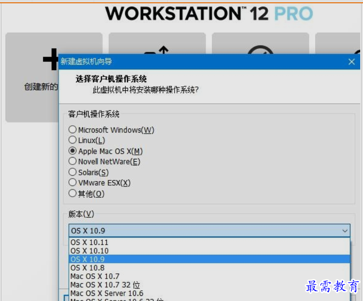This screenshot has width=363, height=301.
Task: Select Microsoft Windows radio button
Action: 73,129
